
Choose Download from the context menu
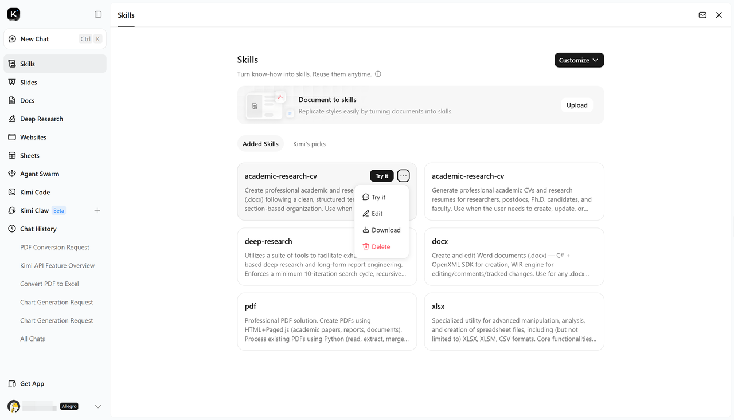(x=381, y=230)
